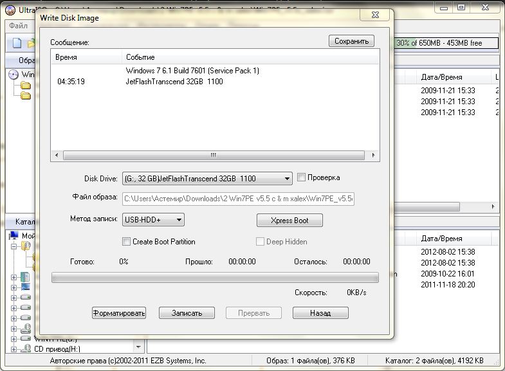Click the message list horizontal scrollbar thumb
Viewport: 505px width, 371px height.
coord(214,155)
